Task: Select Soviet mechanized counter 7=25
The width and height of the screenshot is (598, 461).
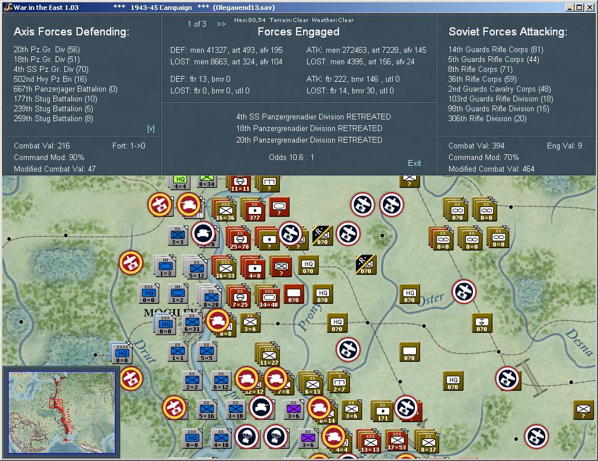Action: tap(239, 297)
